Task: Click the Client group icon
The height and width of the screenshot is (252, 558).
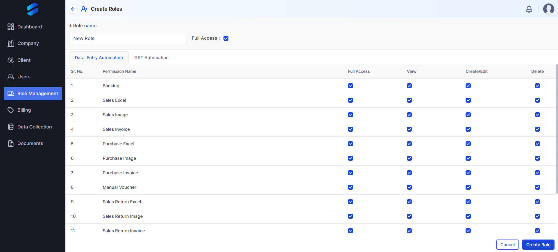Action: click(x=11, y=60)
